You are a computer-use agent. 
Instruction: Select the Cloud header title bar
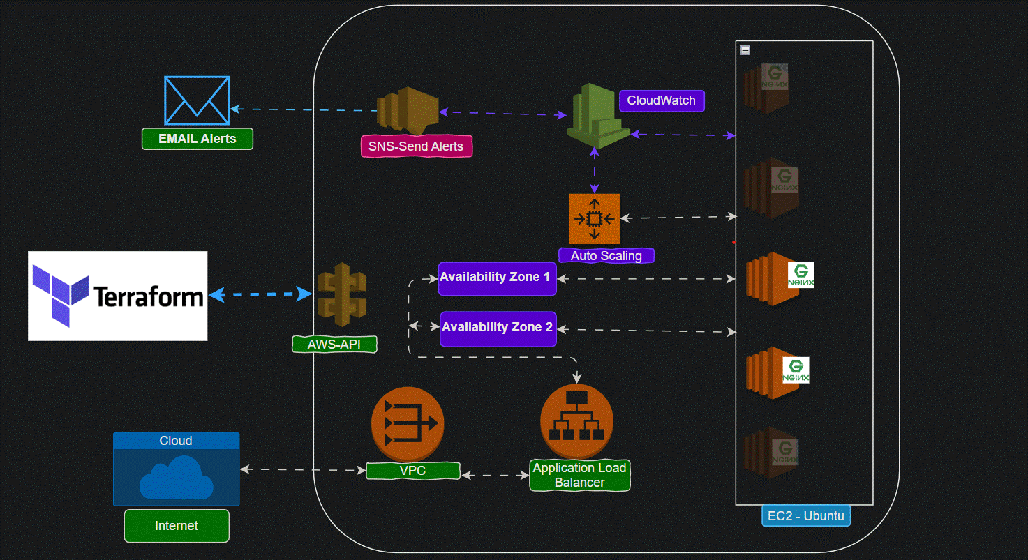[x=176, y=441]
